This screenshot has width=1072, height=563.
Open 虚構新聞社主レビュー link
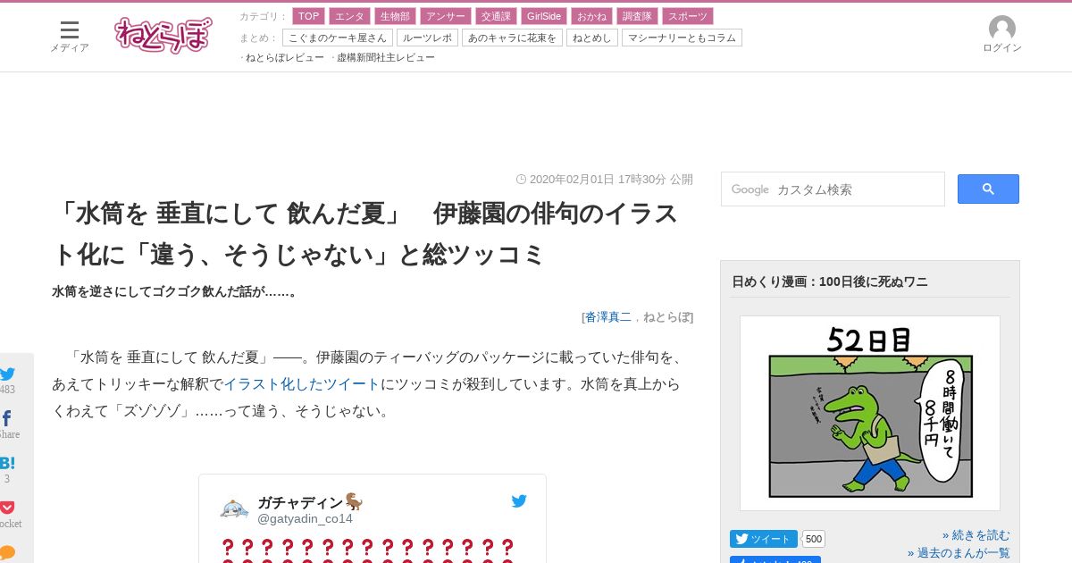click(386, 57)
